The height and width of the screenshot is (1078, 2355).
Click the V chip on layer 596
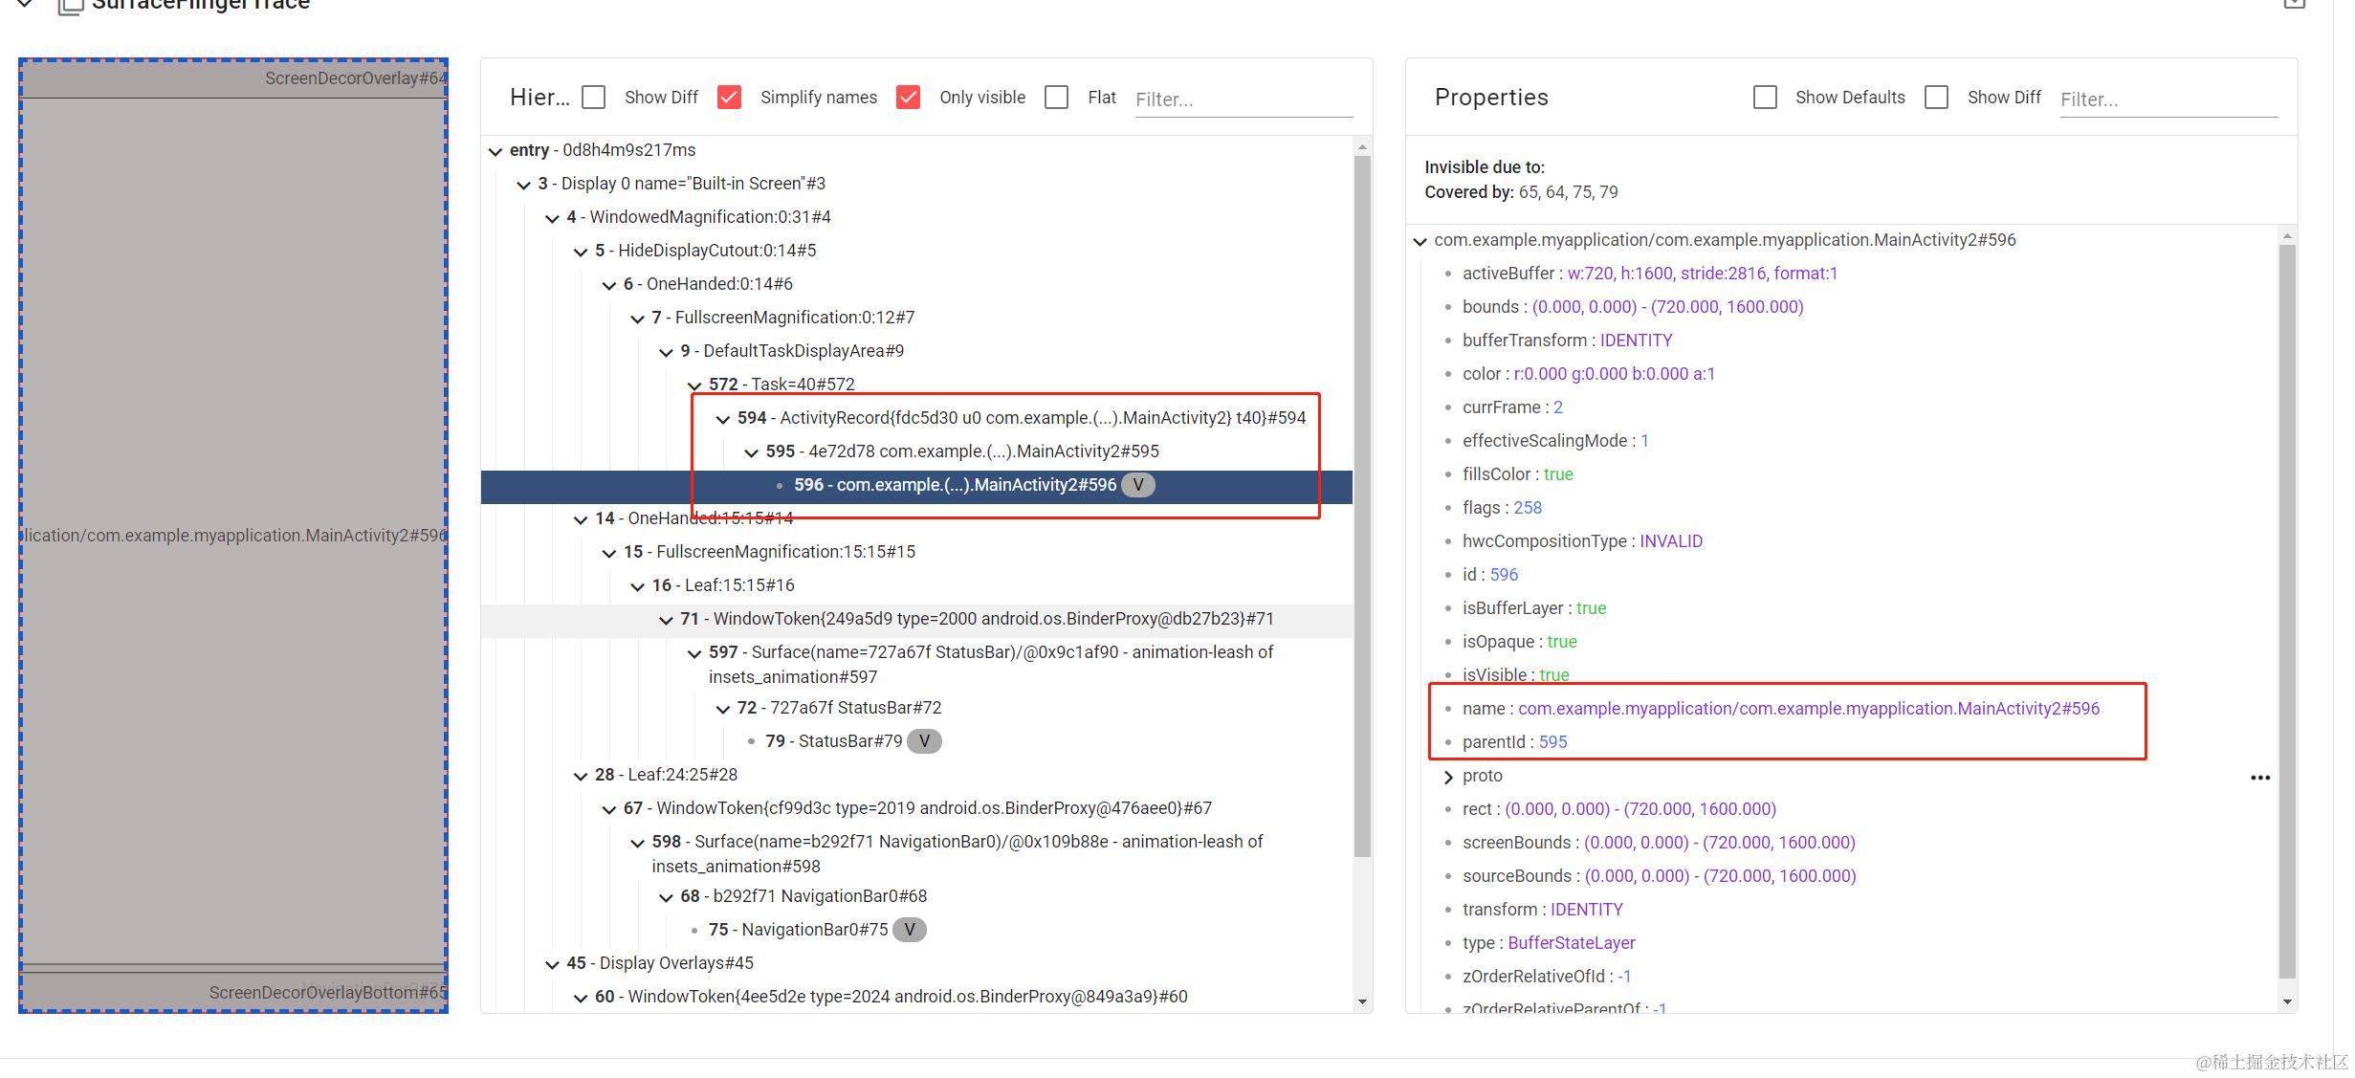click(x=1137, y=485)
